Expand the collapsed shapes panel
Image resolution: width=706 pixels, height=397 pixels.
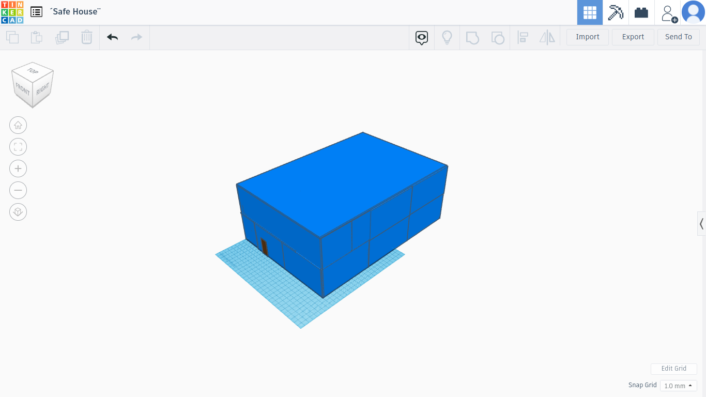pos(701,224)
